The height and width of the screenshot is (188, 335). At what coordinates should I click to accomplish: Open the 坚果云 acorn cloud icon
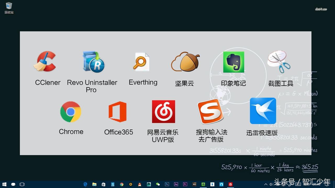[x=185, y=61]
